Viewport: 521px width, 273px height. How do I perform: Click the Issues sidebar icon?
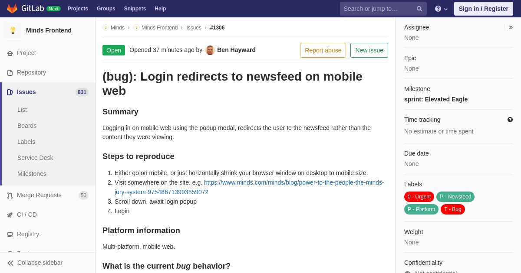click(x=10, y=92)
